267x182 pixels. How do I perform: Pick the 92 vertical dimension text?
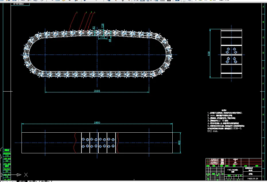pyautogui.click(x=93, y=28)
